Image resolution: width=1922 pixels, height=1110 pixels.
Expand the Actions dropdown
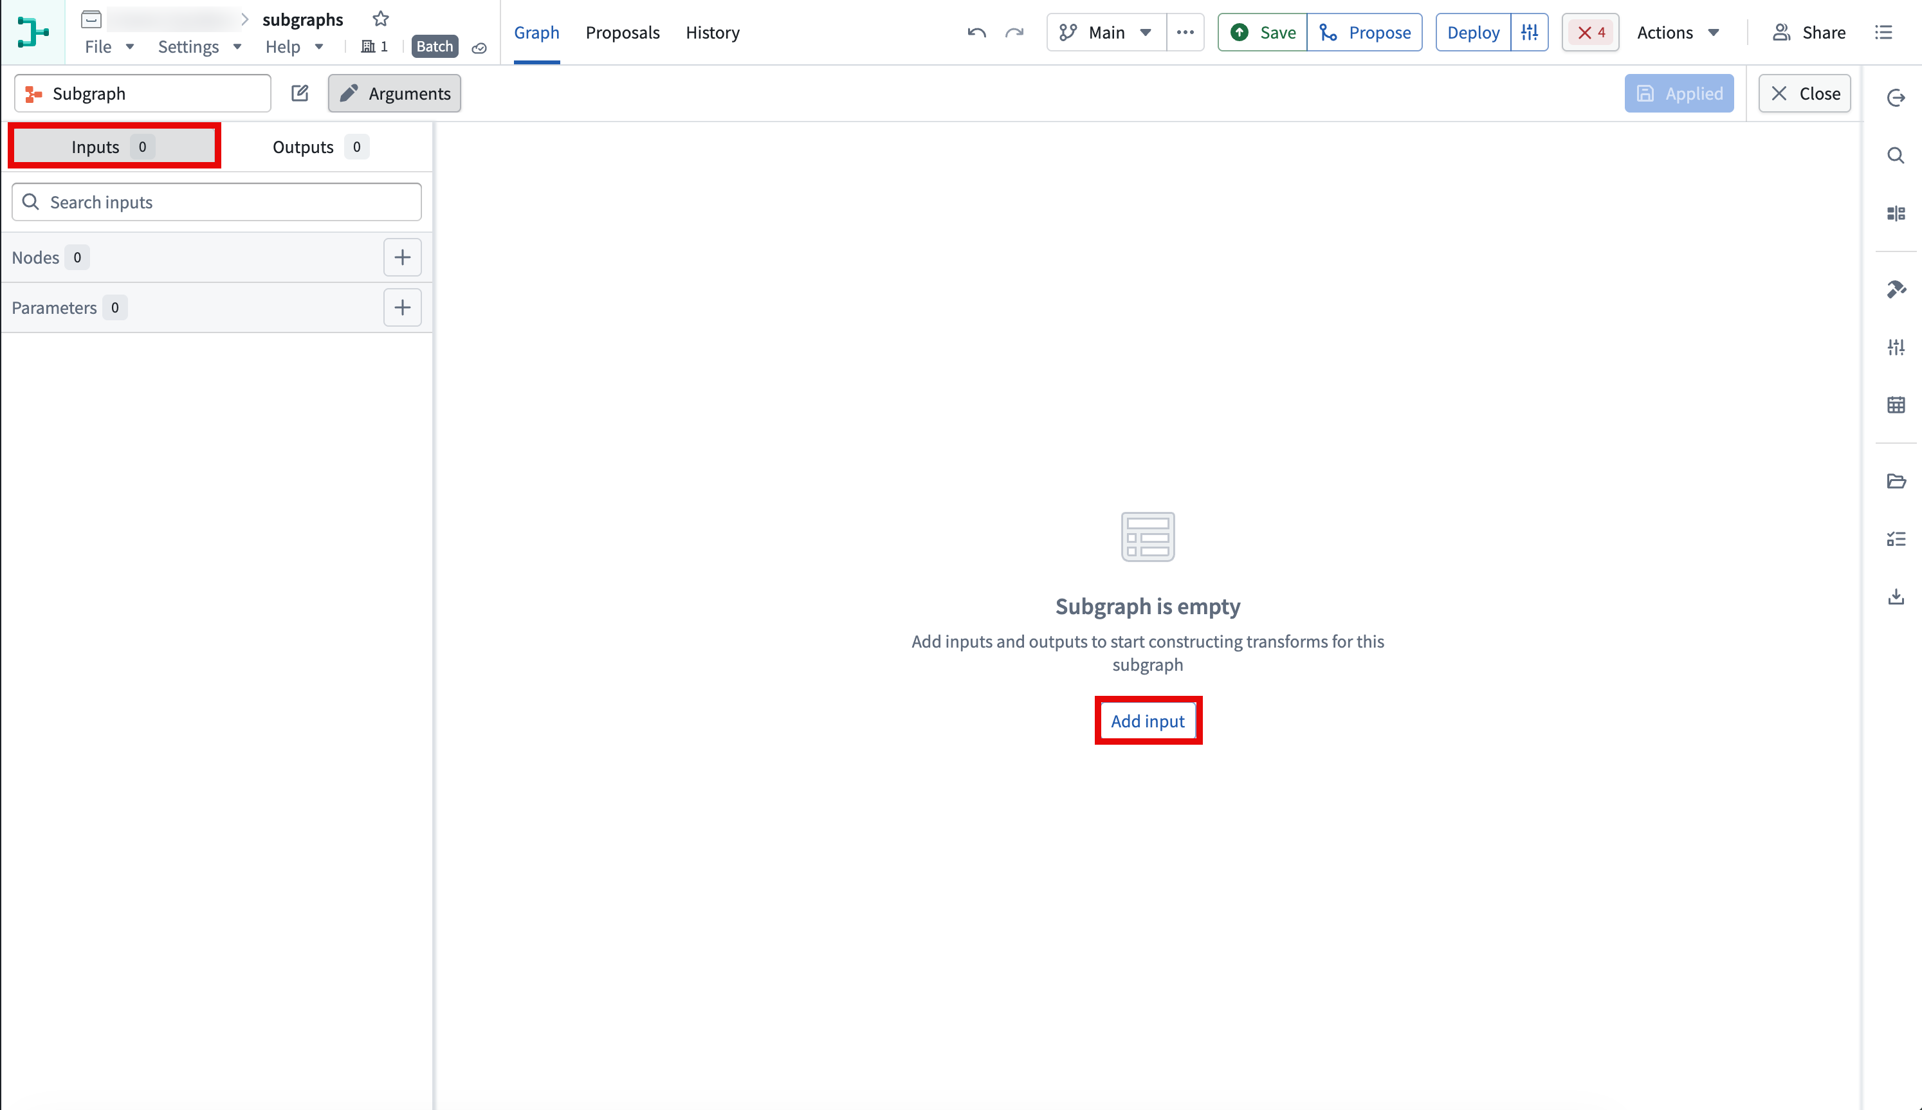tap(1678, 32)
